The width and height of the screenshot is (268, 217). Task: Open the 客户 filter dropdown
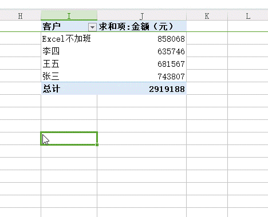92,27
